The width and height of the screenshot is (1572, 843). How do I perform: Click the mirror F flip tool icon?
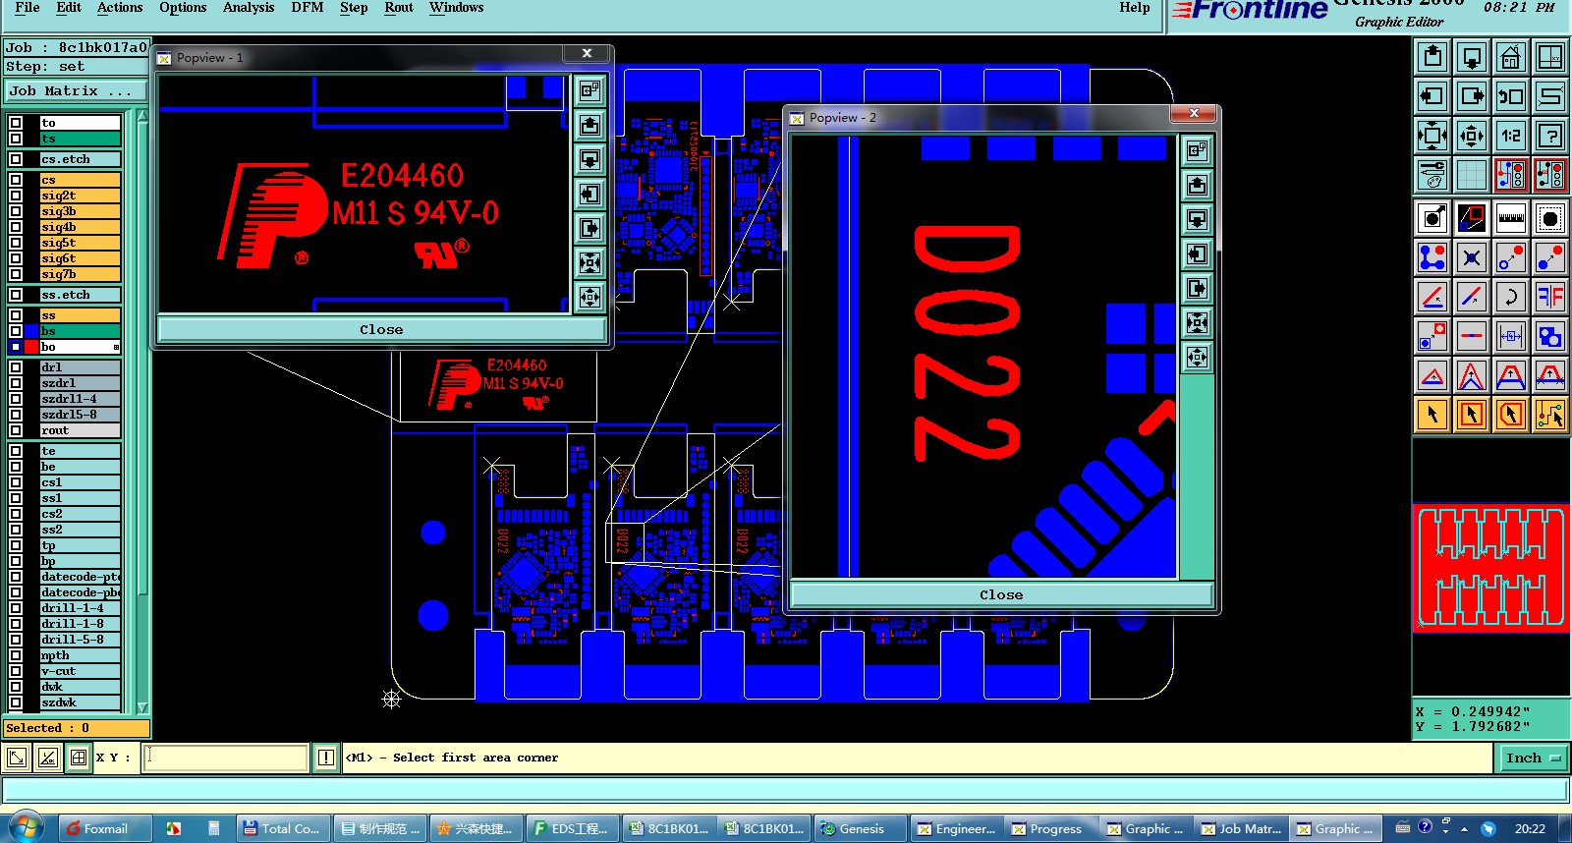1550,297
